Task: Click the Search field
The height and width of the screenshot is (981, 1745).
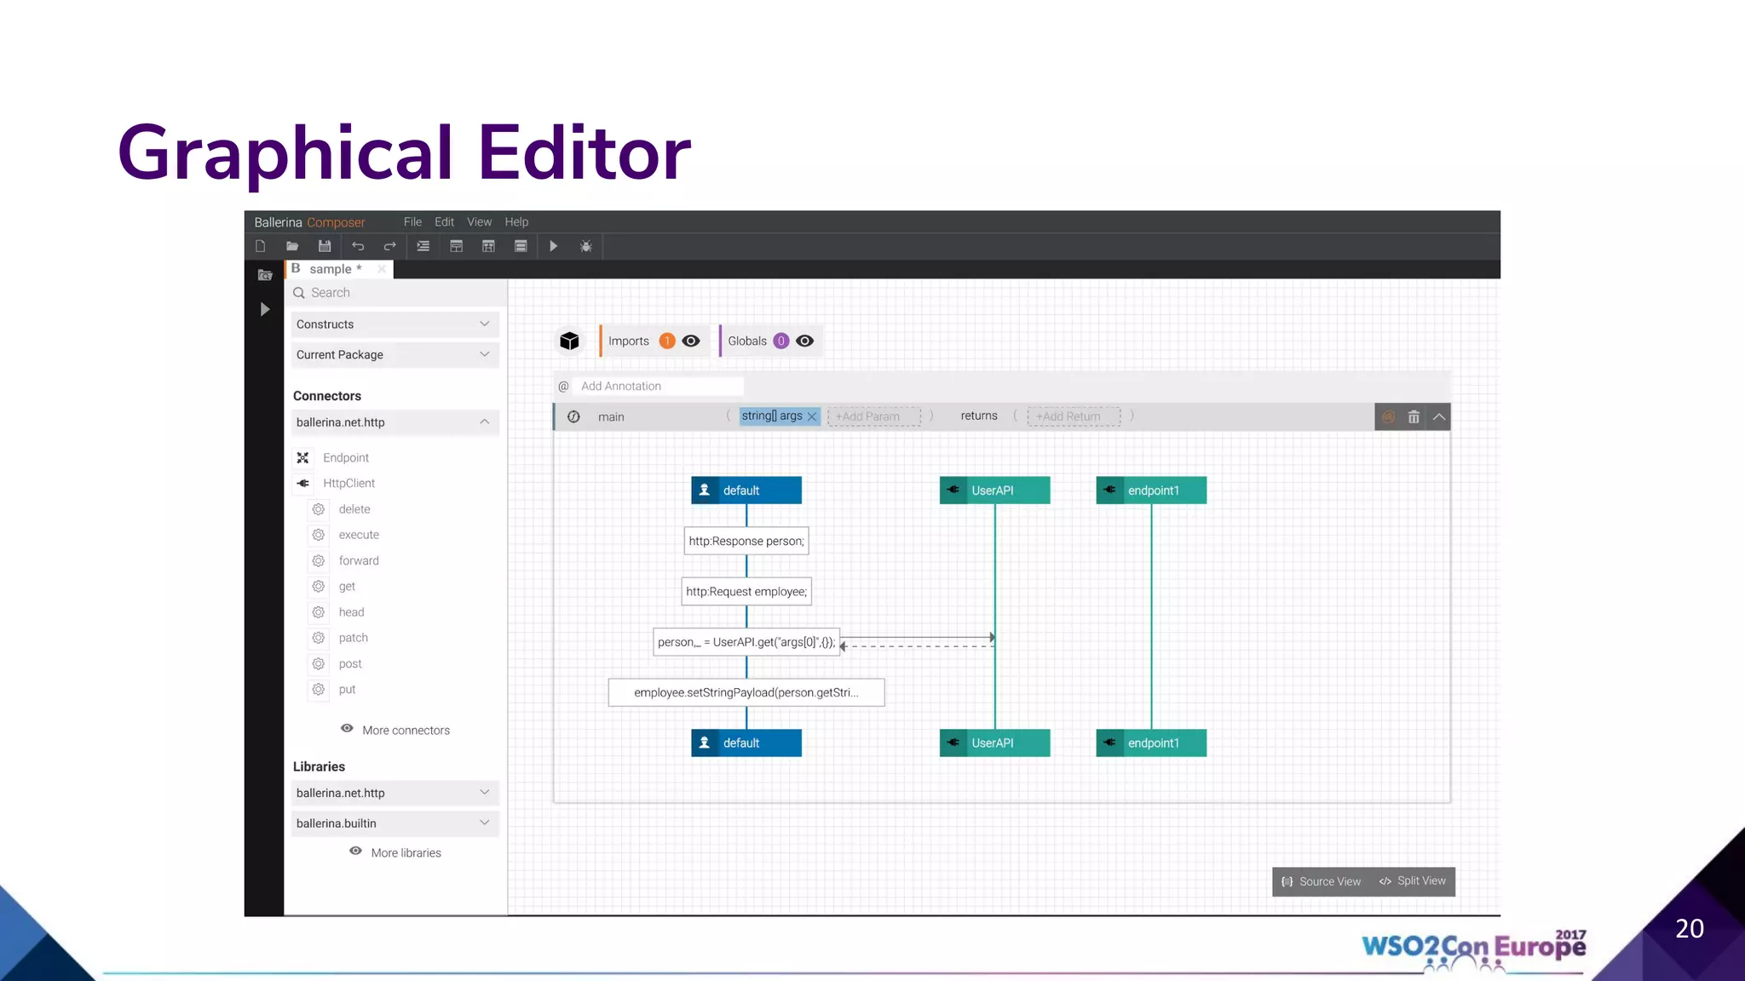Action: click(395, 293)
